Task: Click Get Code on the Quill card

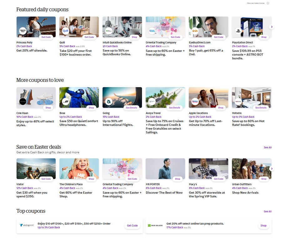Action: 89,37
